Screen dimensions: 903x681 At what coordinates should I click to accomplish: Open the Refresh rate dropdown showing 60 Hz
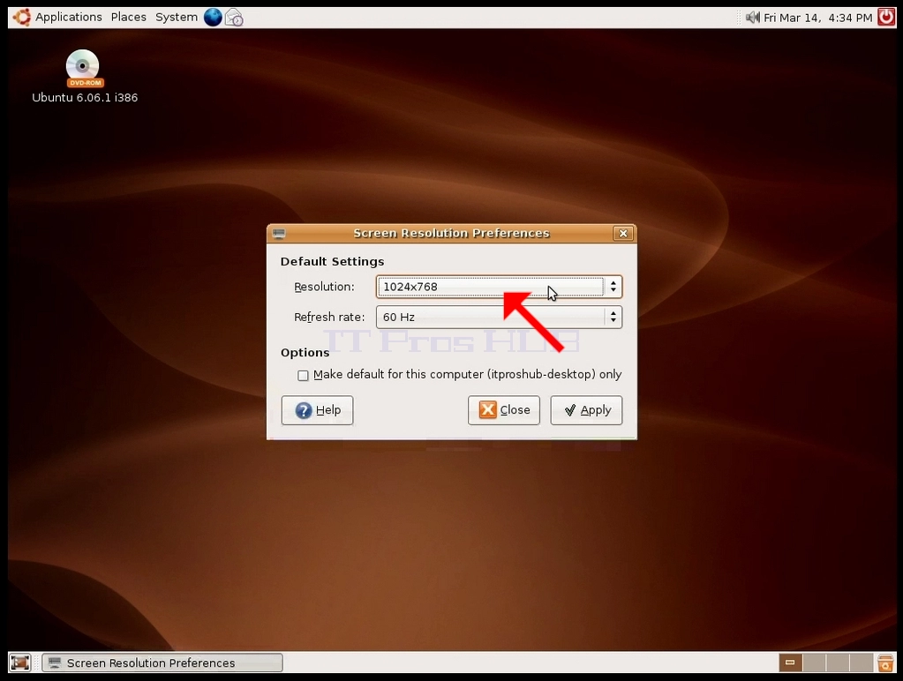coord(499,318)
